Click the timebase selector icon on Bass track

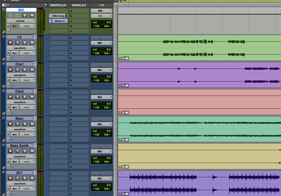click(8, 139)
